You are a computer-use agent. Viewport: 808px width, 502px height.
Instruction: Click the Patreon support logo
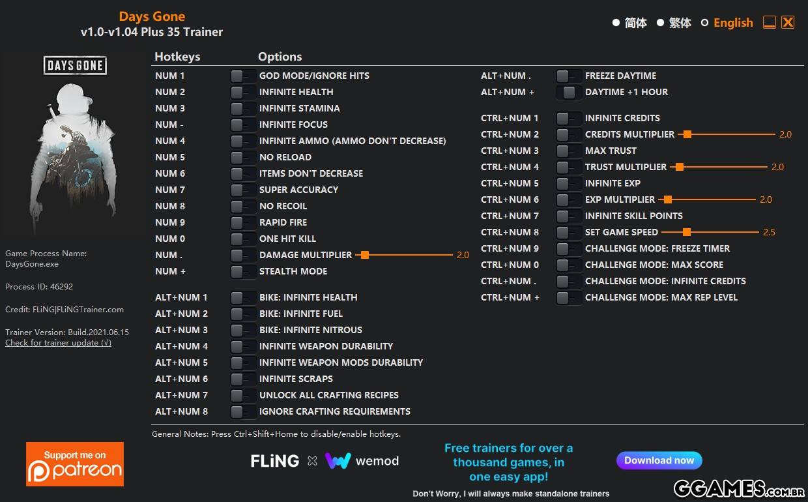pyautogui.click(x=75, y=464)
